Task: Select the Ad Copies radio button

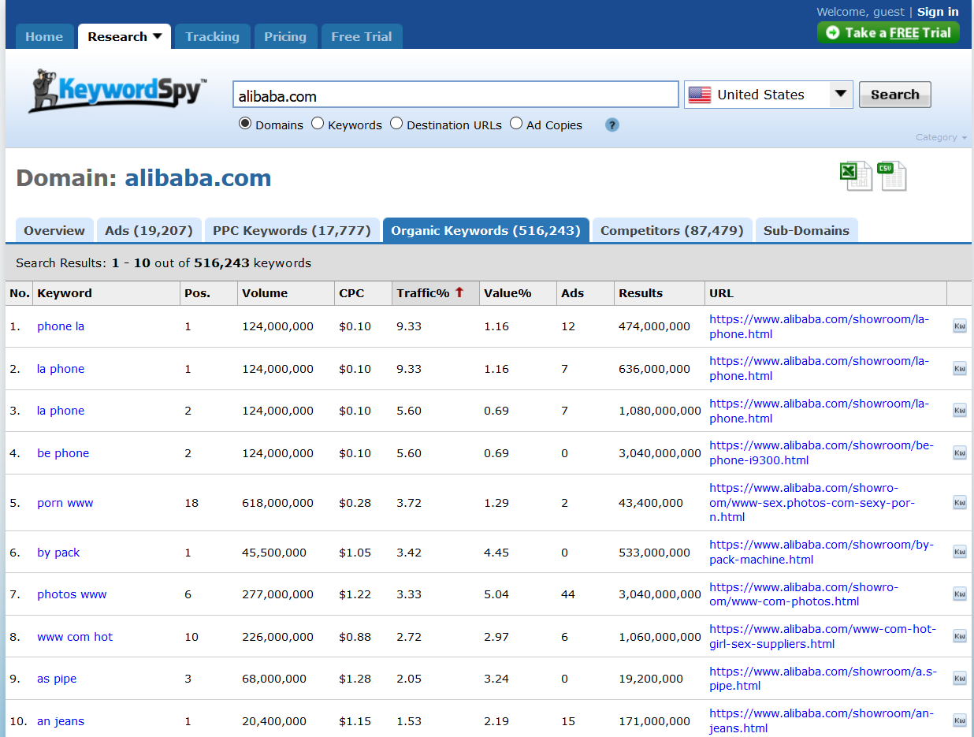Action: click(x=516, y=124)
